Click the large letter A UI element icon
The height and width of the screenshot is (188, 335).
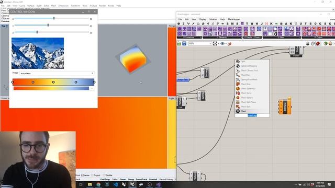click(x=220, y=33)
